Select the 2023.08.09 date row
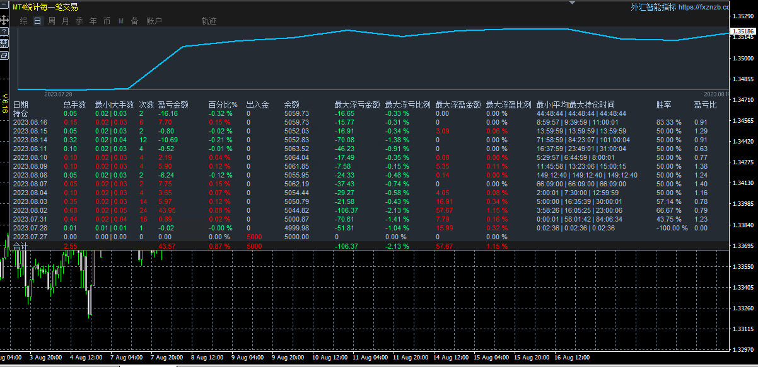The height and width of the screenshot is (367, 758). click(x=30, y=166)
